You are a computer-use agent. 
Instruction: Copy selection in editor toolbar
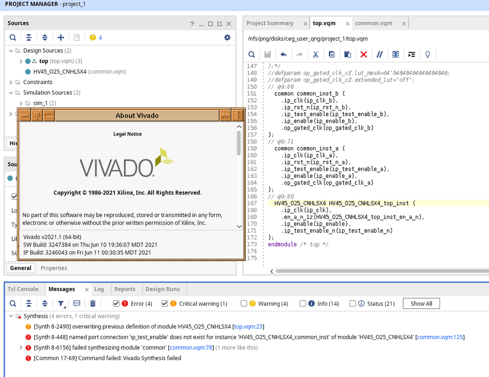331,55
